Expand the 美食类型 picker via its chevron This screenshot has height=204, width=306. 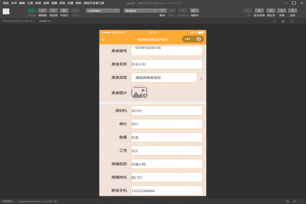201,79
